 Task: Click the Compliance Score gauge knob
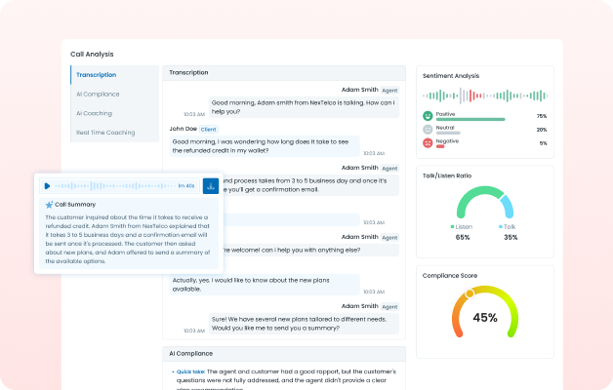[470, 292]
